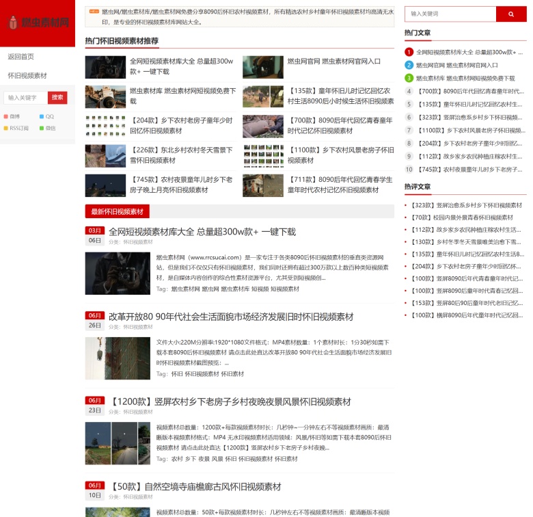Image resolution: width=533 pixels, height=517 pixels.
Task: Open link 【745款】农村夜景童年儿时乡下老房子
Action: (181, 185)
